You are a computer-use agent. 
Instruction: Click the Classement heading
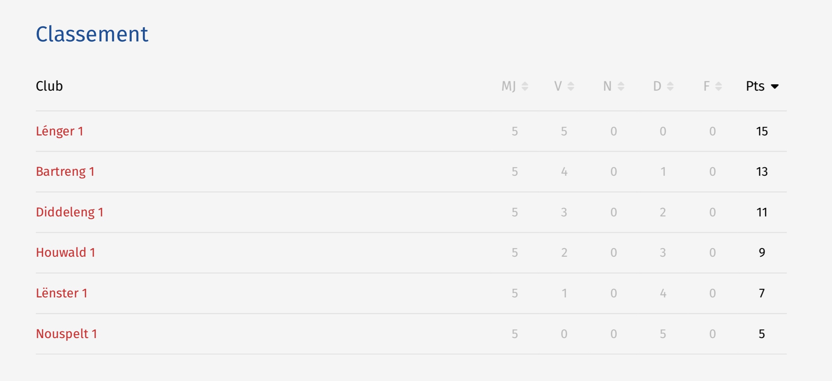point(92,34)
